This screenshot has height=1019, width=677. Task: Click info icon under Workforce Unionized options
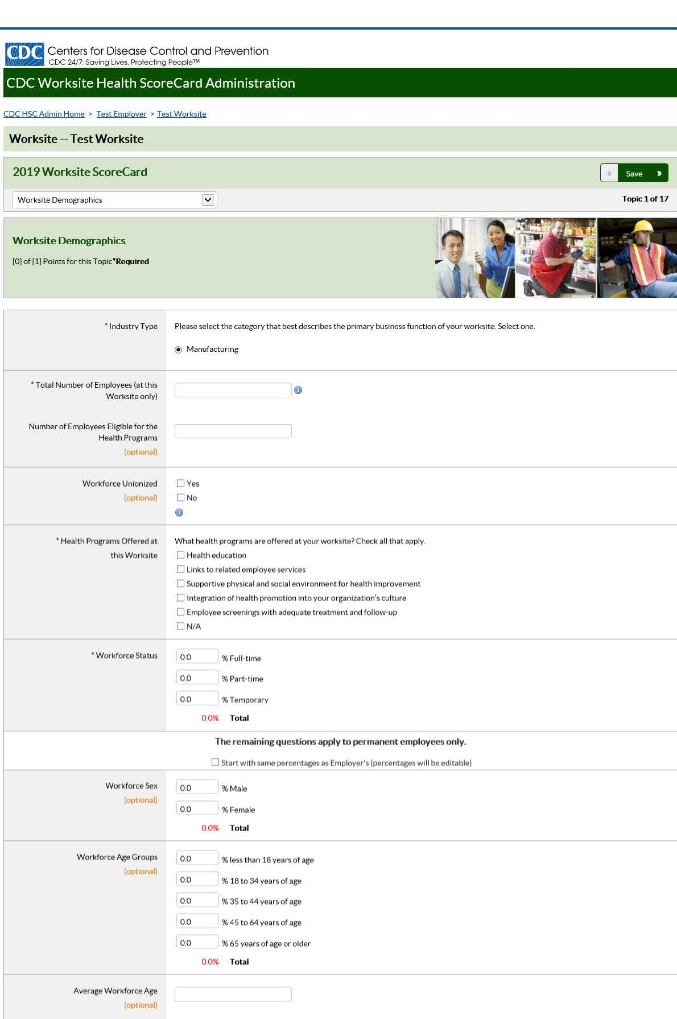click(179, 512)
